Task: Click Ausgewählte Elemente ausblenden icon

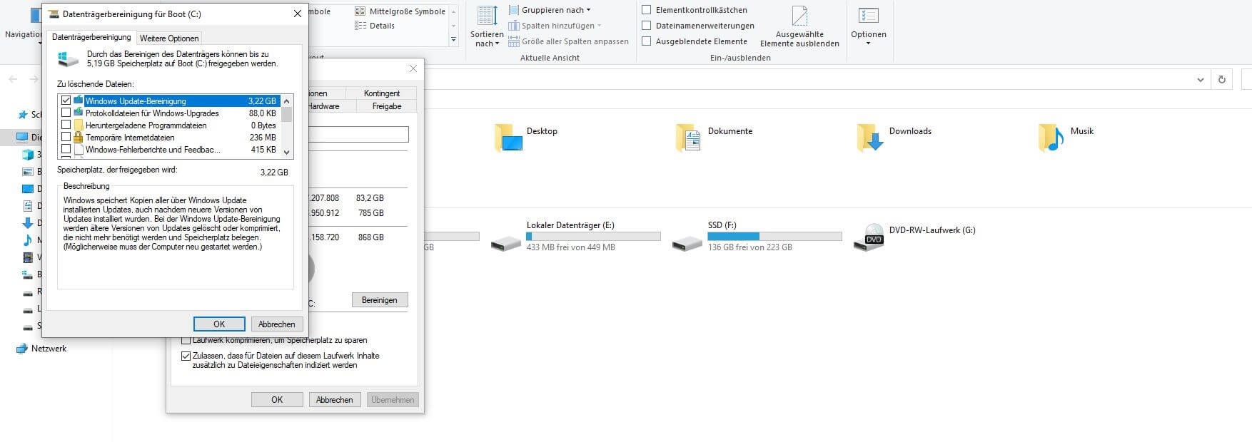Action: (799, 16)
